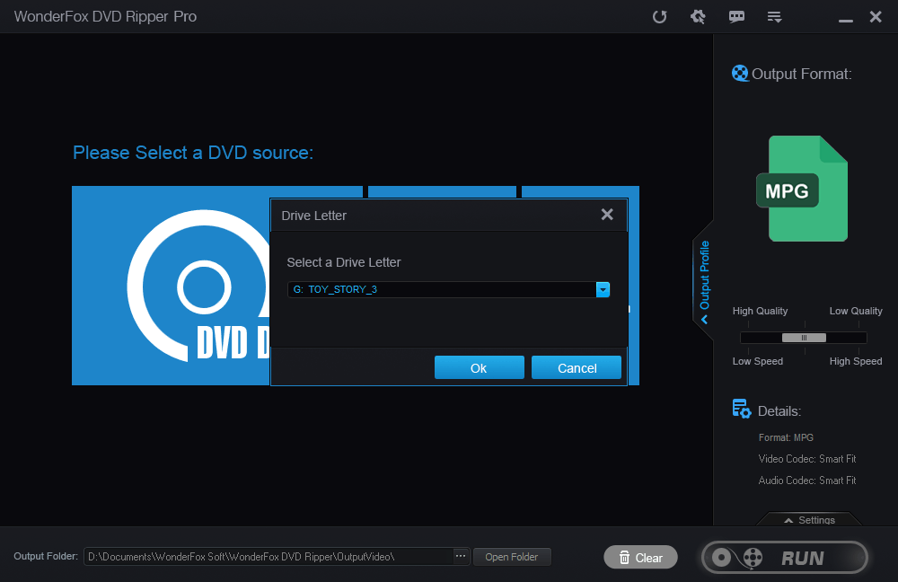Open the settings gear icon in title bar
Screen dimensions: 898x582
698,16
